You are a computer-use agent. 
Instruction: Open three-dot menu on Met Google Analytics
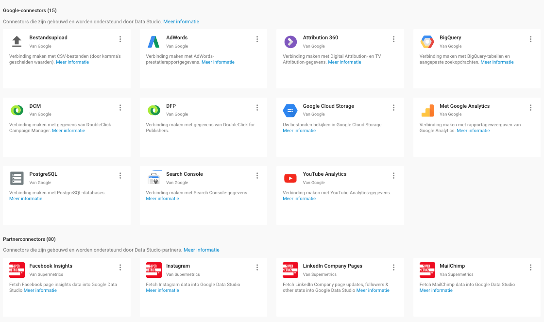click(x=530, y=107)
